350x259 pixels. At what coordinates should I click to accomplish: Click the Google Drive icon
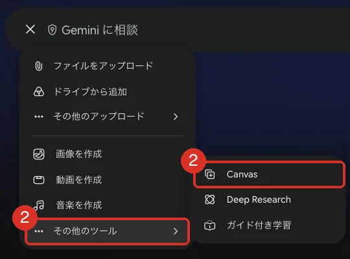[x=39, y=91]
